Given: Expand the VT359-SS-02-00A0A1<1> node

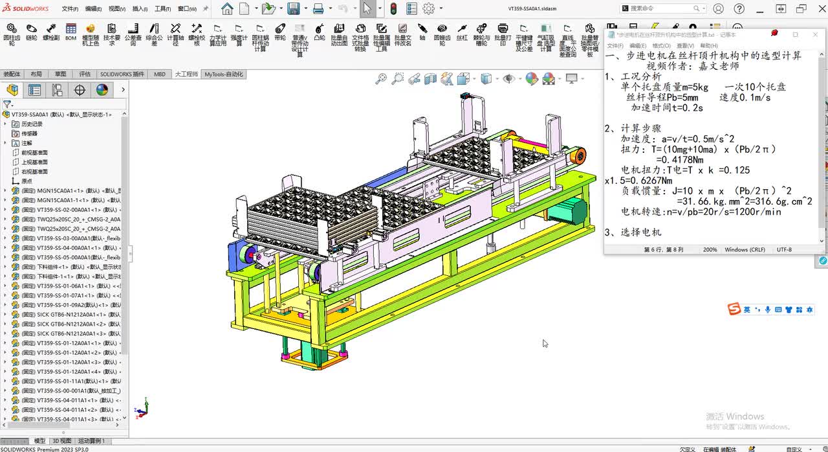Looking at the screenshot, I should click(x=5, y=210).
